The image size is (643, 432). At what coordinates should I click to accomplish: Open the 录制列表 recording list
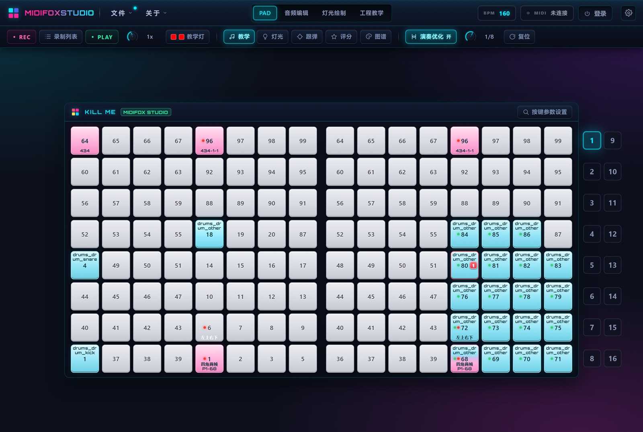click(x=61, y=37)
